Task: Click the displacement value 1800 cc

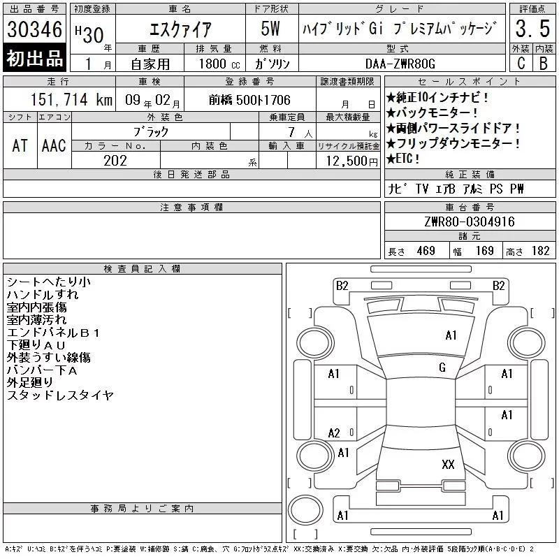Action: (x=219, y=64)
